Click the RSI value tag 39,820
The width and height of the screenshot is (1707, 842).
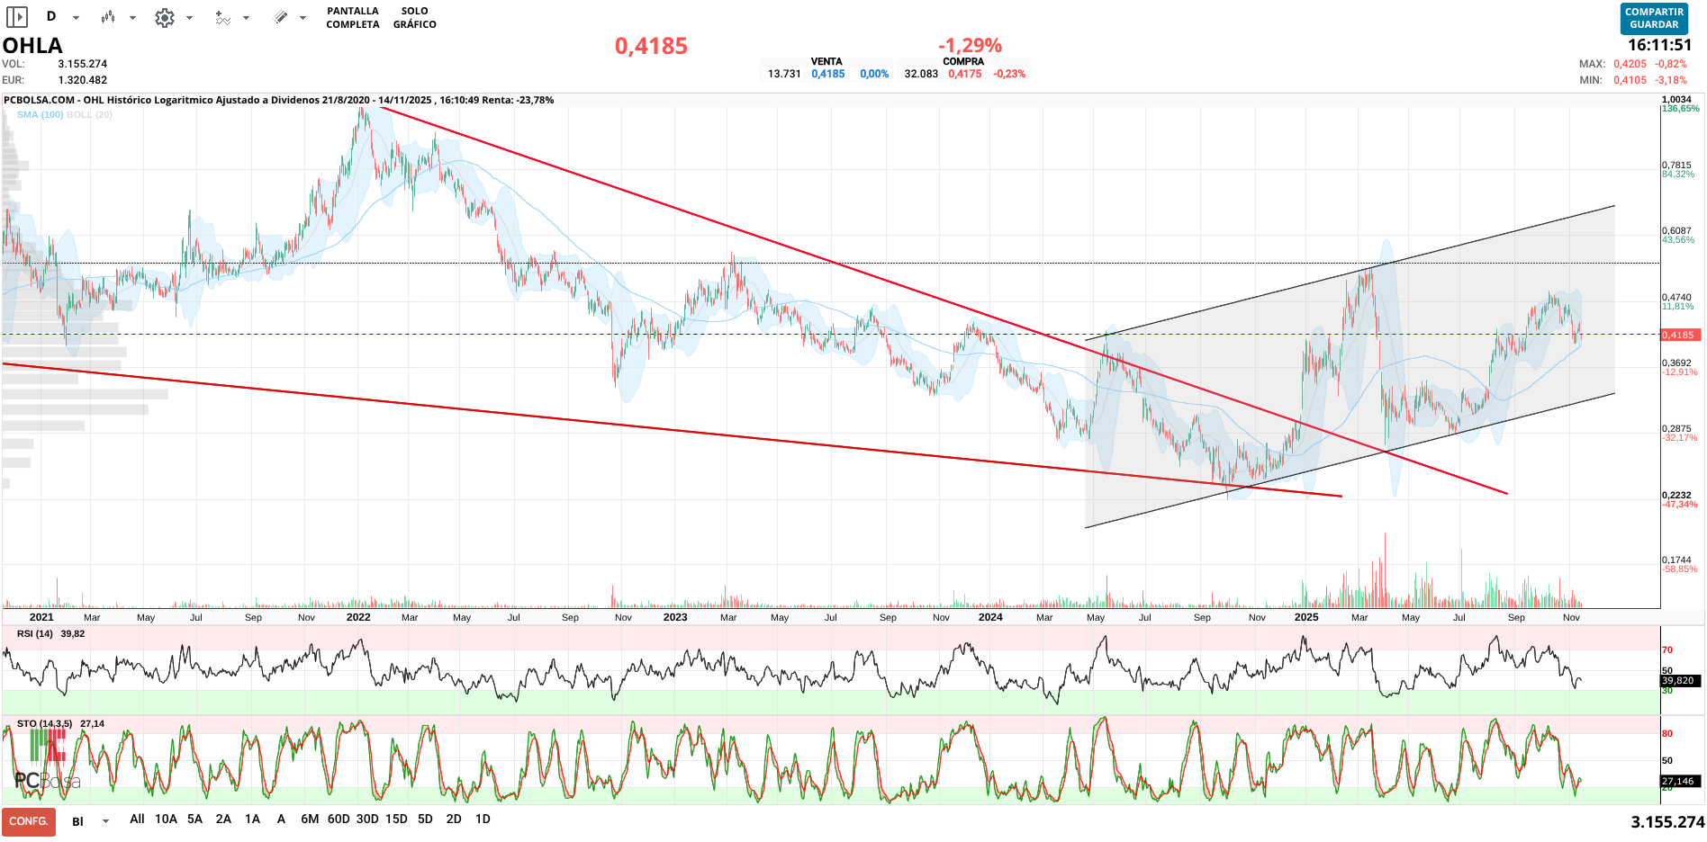[1680, 681]
